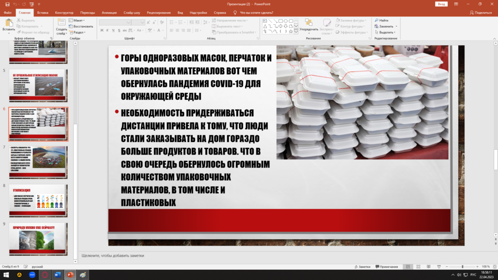Viewport: 498px width, 280px height.
Task: Click the 108 % zoom level
Action: (486, 267)
